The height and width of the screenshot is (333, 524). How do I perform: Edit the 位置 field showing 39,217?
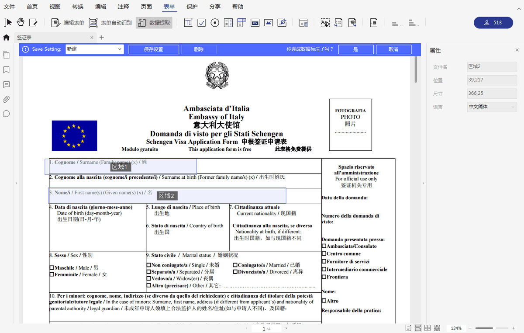[x=492, y=80]
